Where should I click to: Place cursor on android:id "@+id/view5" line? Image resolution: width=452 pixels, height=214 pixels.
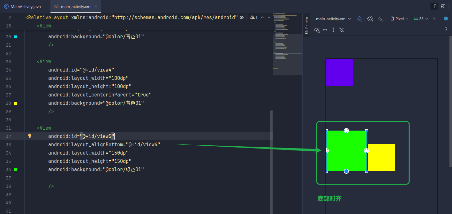pyautogui.click(x=81, y=136)
